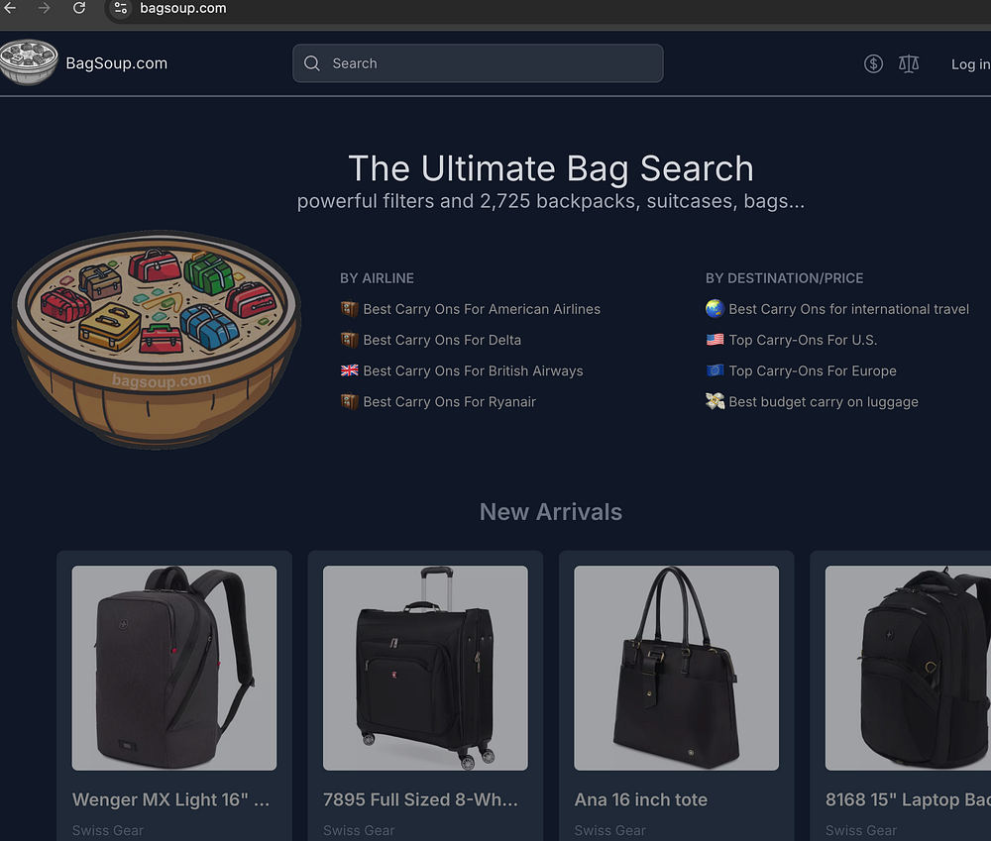Open the compare scales icon

coord(909,63)
